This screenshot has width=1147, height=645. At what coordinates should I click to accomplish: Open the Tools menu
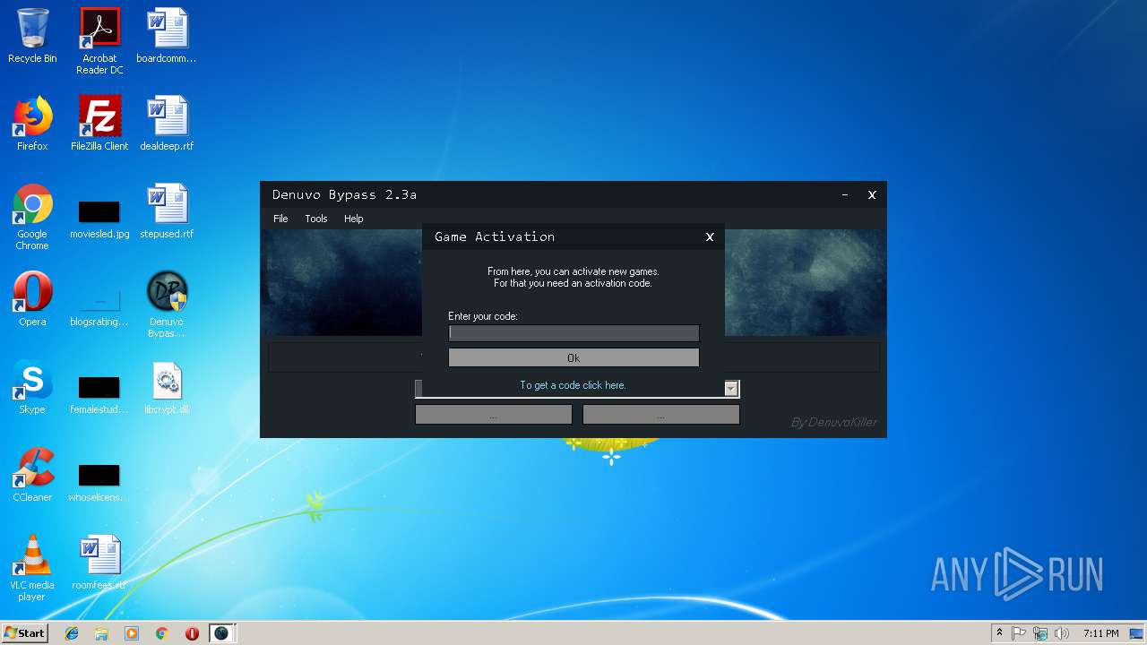(x=316, y=219)
